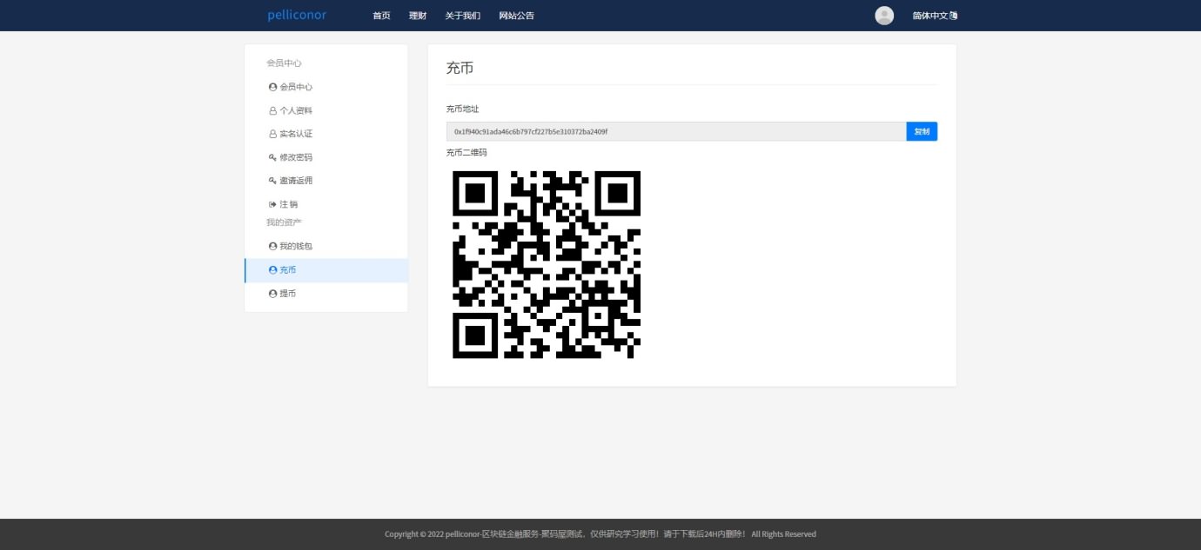The height and width of the screenshot is (550, 1201).
Task: Click the icon beside 提币
Action: 272,294
